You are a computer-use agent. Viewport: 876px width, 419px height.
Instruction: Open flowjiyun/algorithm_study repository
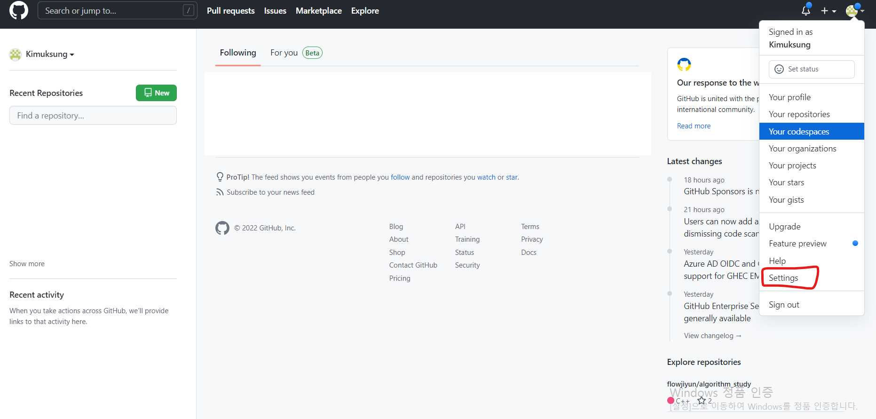(709, 384)
